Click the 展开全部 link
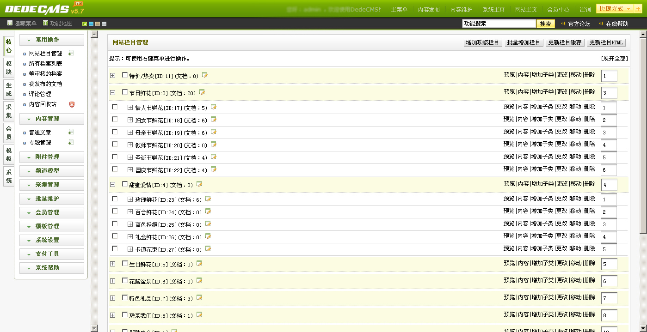The image size is (647, 332). pos(614,59)
